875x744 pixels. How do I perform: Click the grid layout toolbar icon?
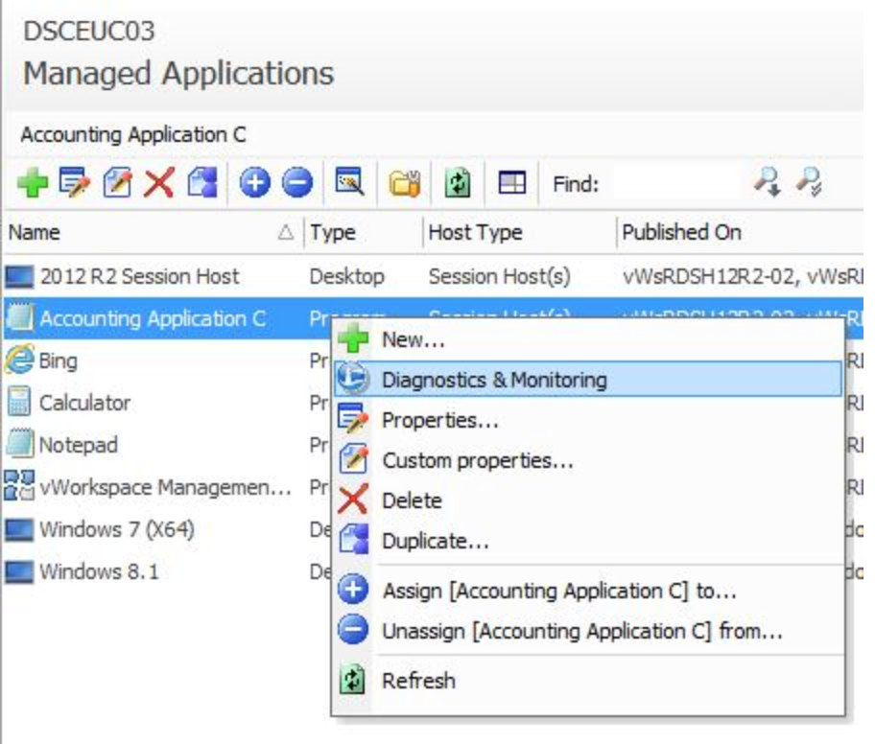[x=512, y=182]
